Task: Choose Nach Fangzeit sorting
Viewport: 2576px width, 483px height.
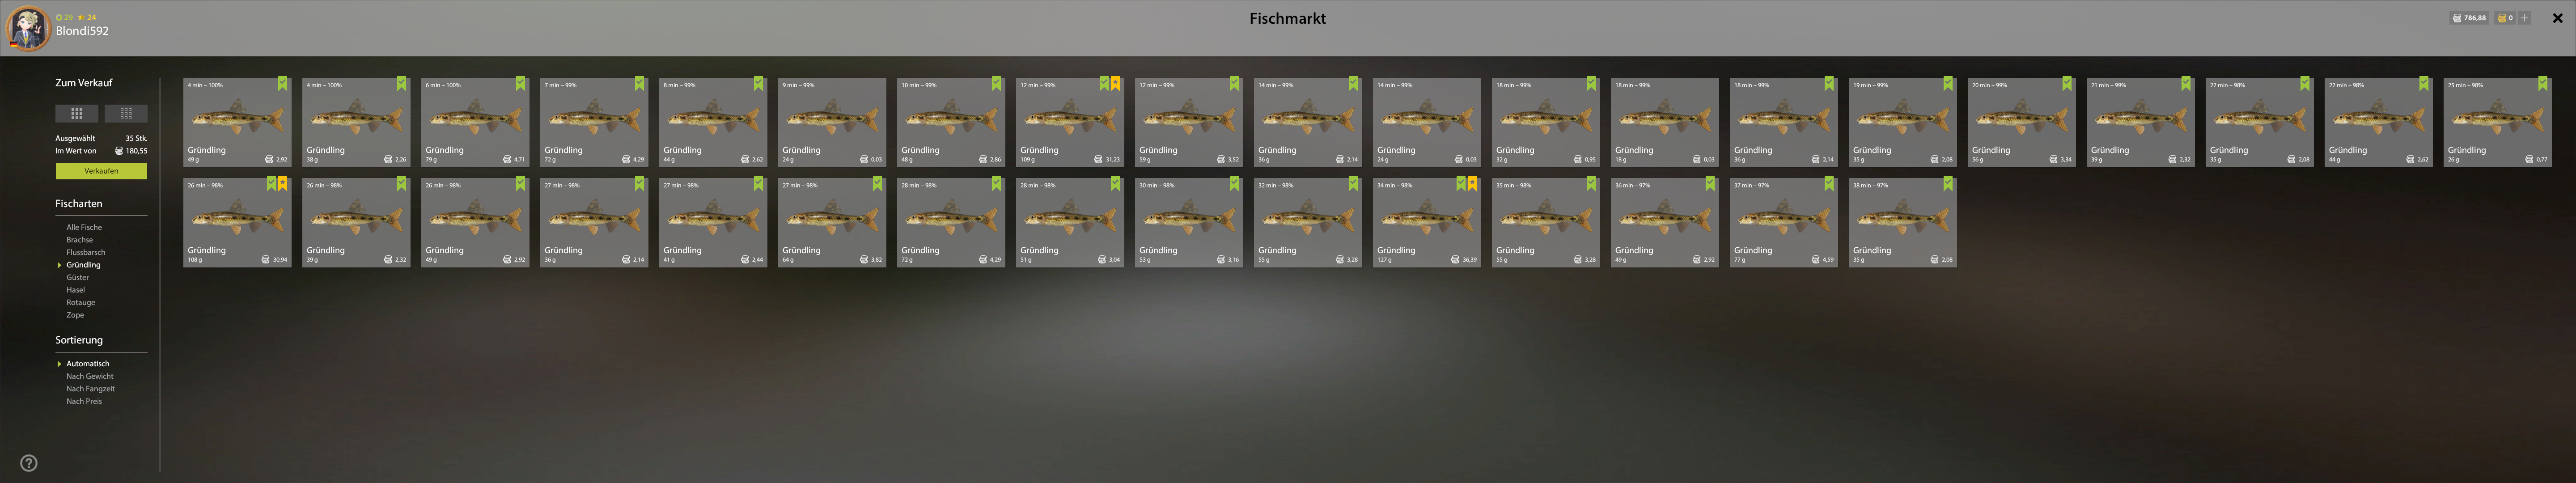Action: (91, 389)
